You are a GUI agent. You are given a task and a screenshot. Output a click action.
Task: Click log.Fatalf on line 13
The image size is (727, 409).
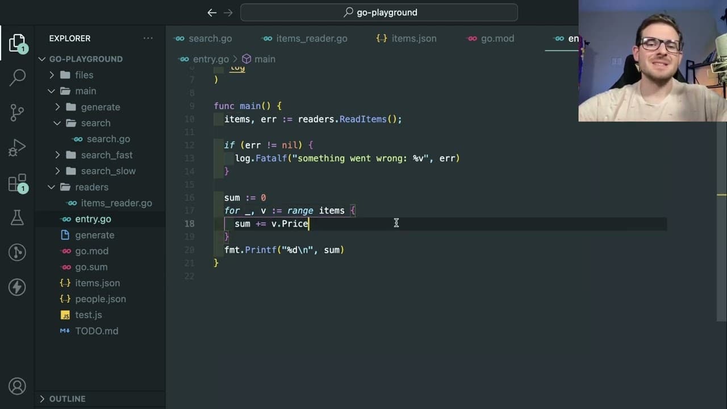click(x=261, y=158)
